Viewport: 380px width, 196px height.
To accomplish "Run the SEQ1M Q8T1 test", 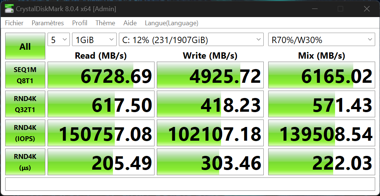I will 25,75.
